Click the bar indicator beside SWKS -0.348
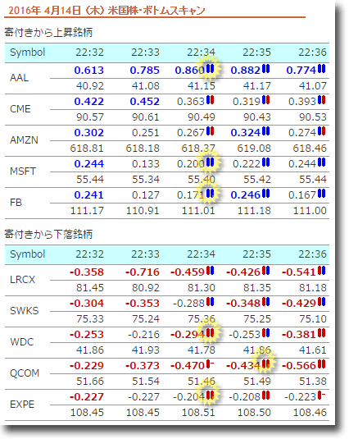Viewport: 349px width, 439px height. tap(265, 302)
